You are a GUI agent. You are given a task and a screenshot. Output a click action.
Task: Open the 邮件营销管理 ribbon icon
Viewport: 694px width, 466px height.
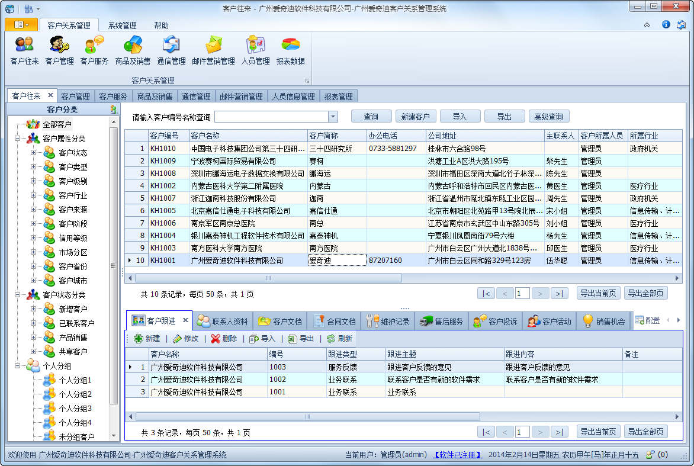click(214, 49)
